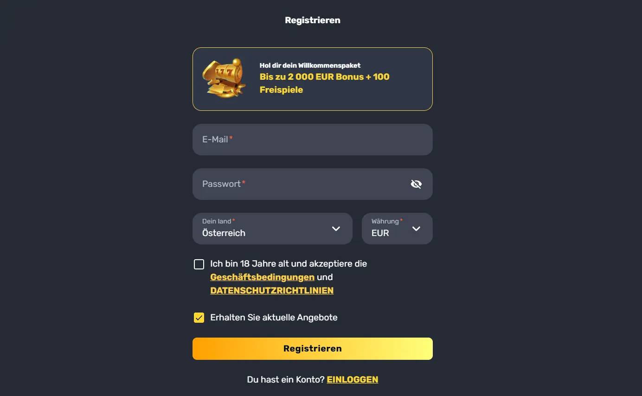Screen dimensions: 642x396
Task: Toggle the password visibility eye icon
Action: coord(416,184)
